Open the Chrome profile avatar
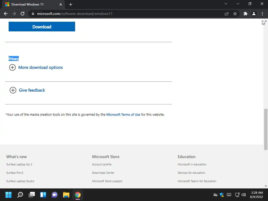This screenshot has height=201, width=268. coord(254,14)
